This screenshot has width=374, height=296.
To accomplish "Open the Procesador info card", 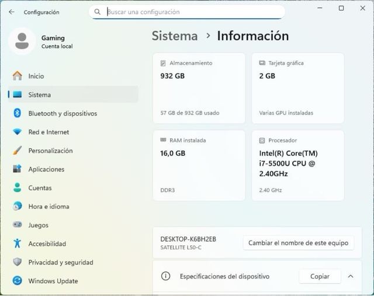I will pos(298,165).
